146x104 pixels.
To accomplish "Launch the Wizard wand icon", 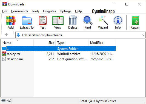I will 103,20.
